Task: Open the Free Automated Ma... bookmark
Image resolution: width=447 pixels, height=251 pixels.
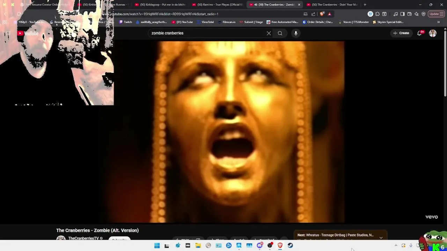Action: point(282,22)
